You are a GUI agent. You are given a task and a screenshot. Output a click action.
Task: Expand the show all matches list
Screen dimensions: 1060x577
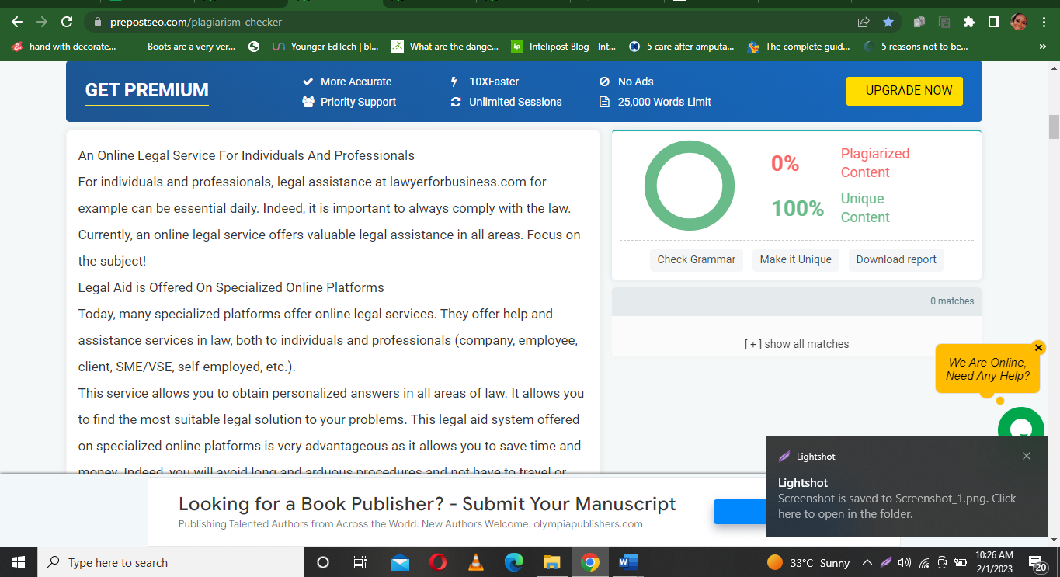(x=796, y=344)
